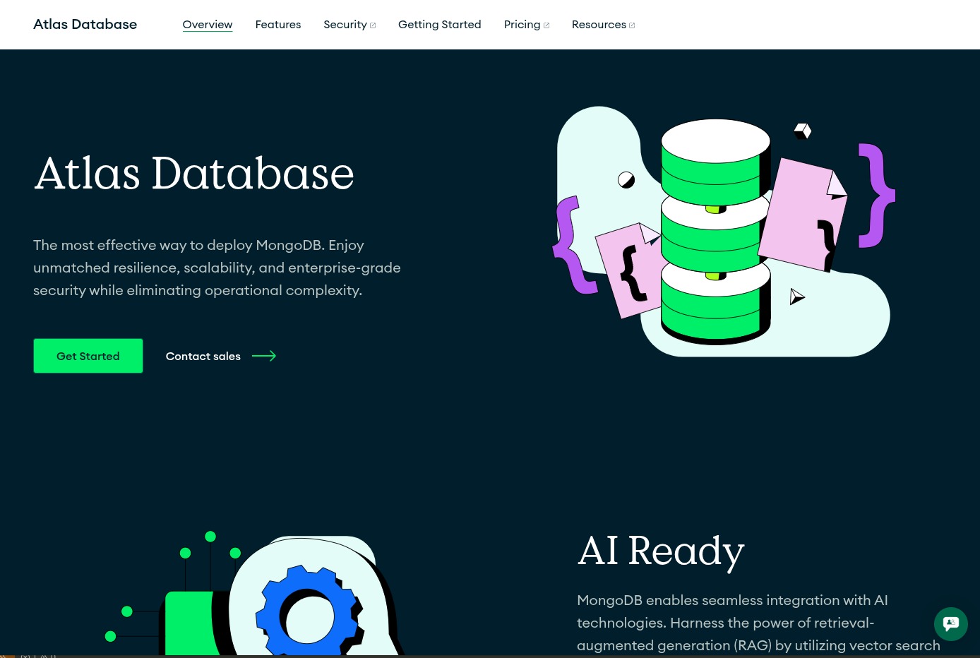Switch to the Overview tab
Screen dimensions: 980x658
tap(208, 25)
